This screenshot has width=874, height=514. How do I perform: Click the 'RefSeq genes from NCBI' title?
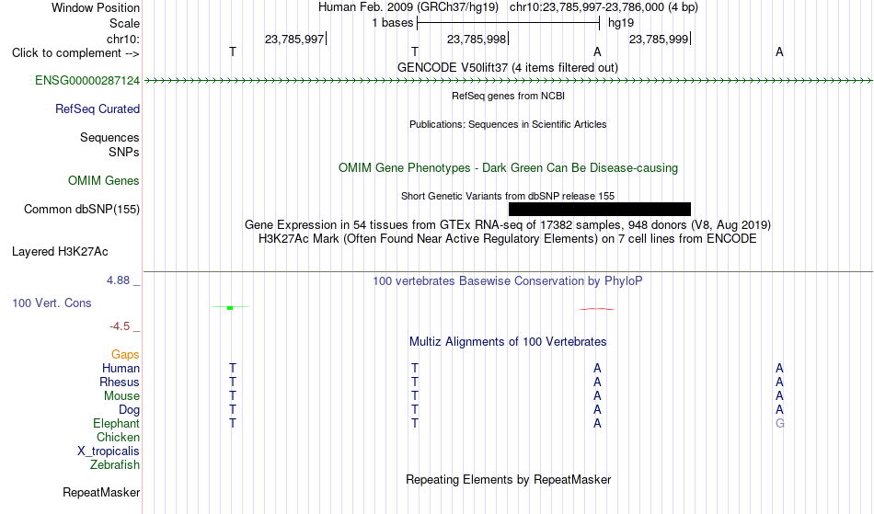point(509,96)
